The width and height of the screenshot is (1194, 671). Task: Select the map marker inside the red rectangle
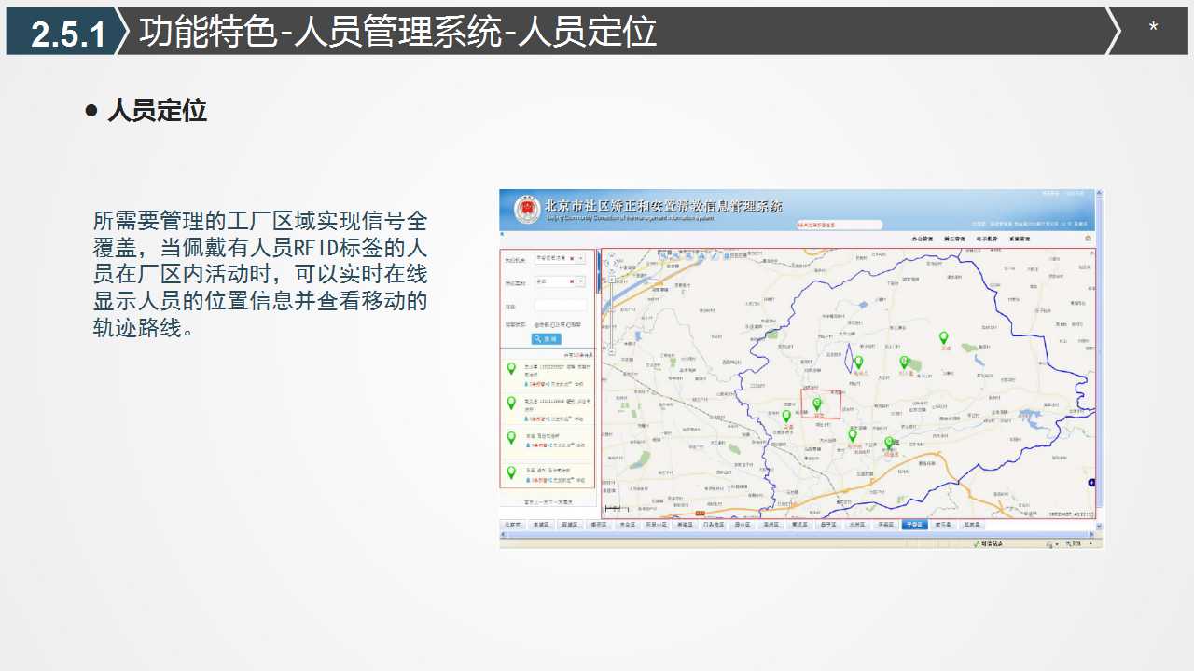point(817,403)
